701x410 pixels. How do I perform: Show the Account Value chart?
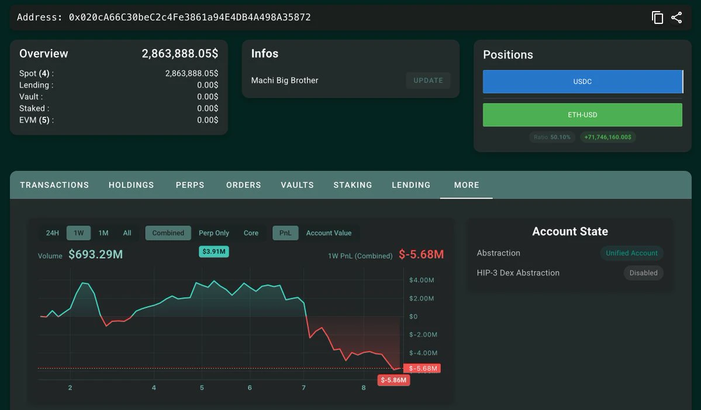click(x=329, y=232)
